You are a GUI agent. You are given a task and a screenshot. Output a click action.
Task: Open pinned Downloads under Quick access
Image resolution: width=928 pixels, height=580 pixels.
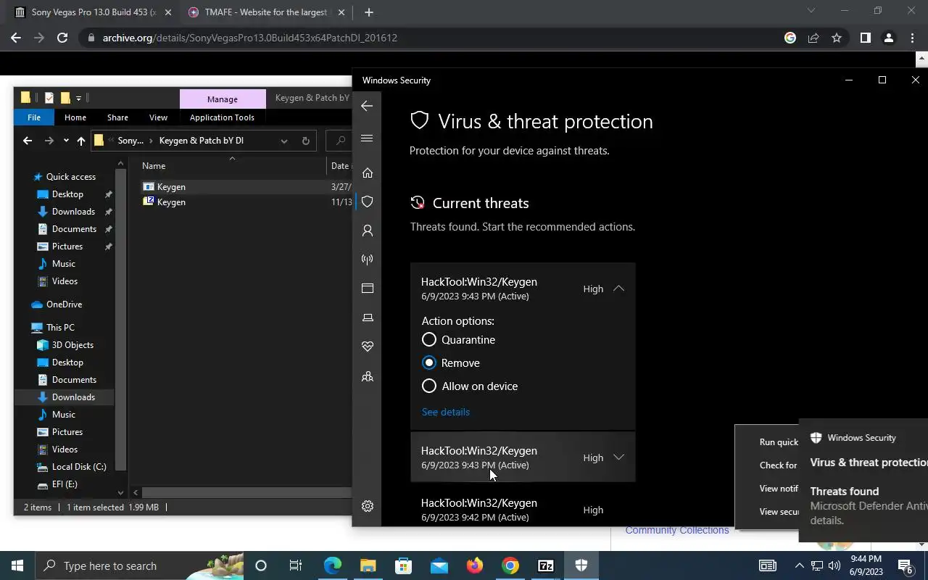73,212
